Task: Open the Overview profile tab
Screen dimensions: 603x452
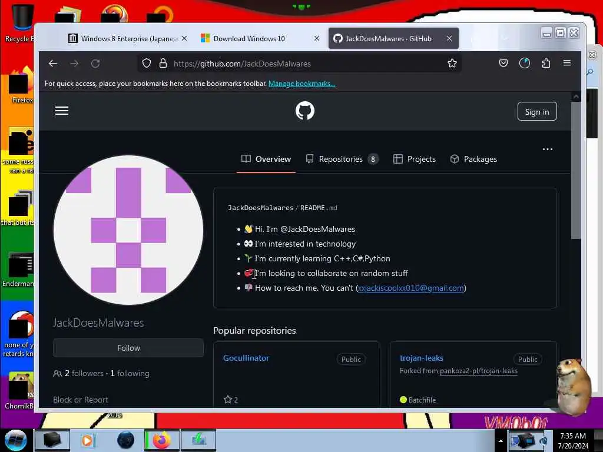Action: [266, 159]
